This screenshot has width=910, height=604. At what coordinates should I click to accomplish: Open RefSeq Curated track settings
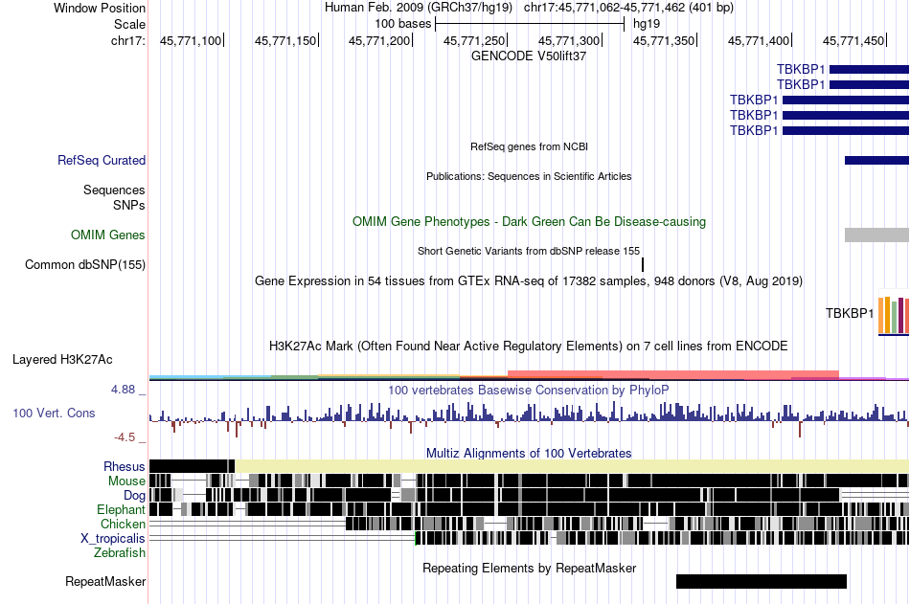(102, 160)
